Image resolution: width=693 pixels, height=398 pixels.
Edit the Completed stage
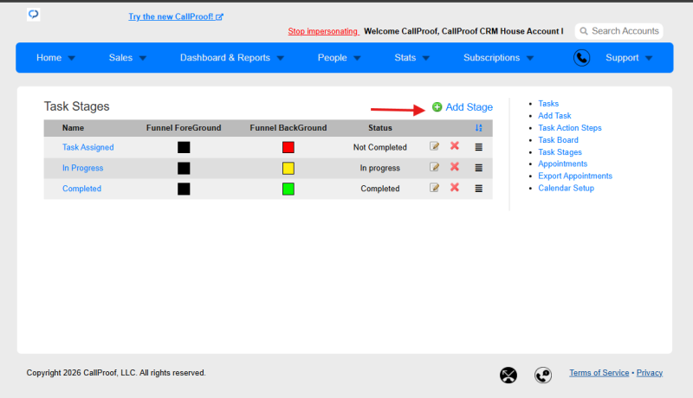[x=435, y=188]
